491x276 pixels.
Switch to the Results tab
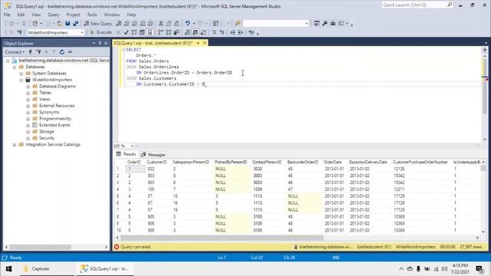[x=126, y=154]
